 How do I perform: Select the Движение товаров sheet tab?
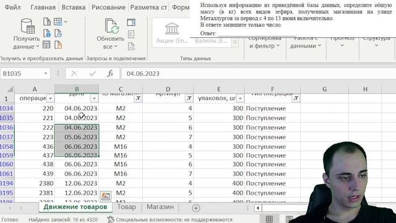(x=75, y=207)
